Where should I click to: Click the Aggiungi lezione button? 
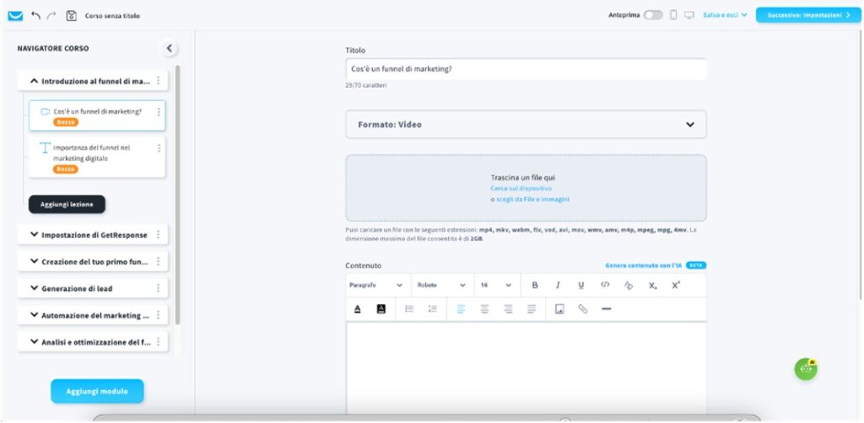[67, 204]
